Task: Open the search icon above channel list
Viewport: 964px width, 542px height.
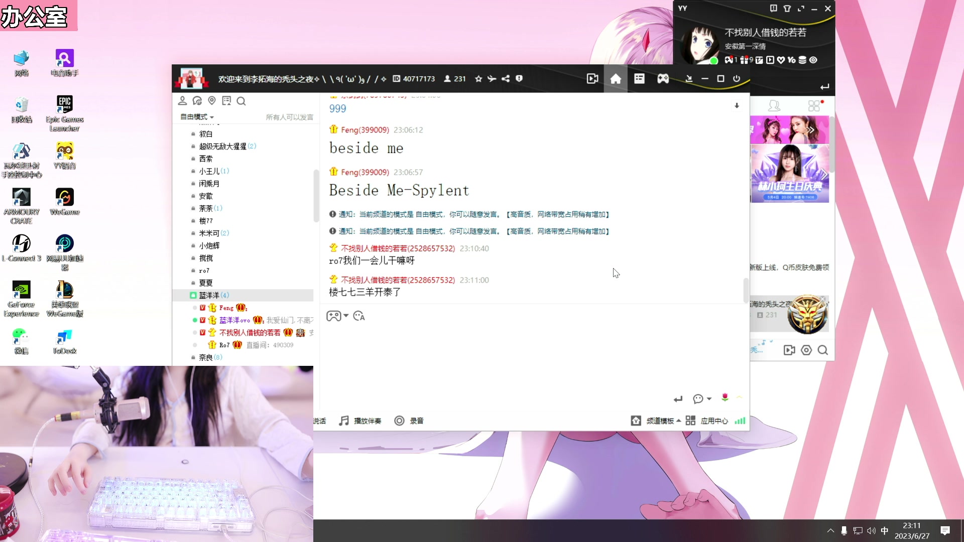Action: click(x=241, y=101)
